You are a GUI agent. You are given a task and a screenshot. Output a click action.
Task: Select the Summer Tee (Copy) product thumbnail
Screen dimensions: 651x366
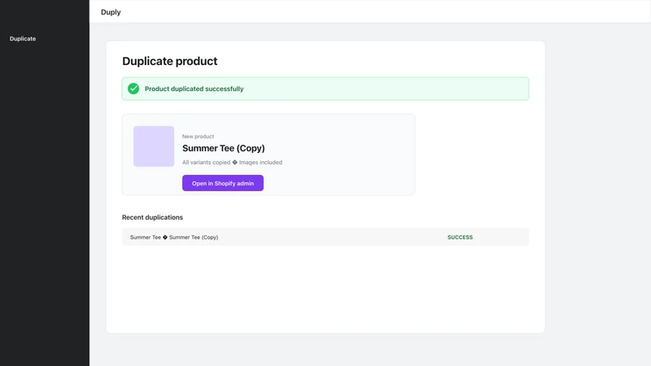click(154, 146)
